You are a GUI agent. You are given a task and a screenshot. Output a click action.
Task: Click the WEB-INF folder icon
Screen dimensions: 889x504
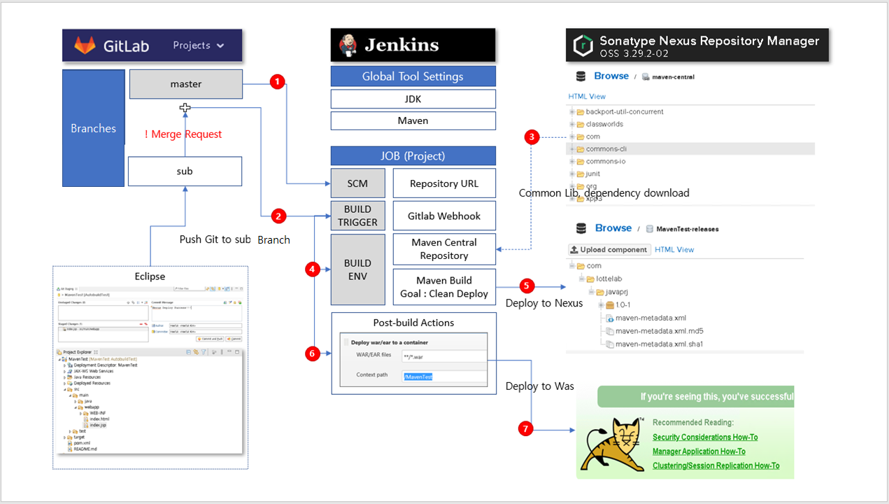coord(85,413)
